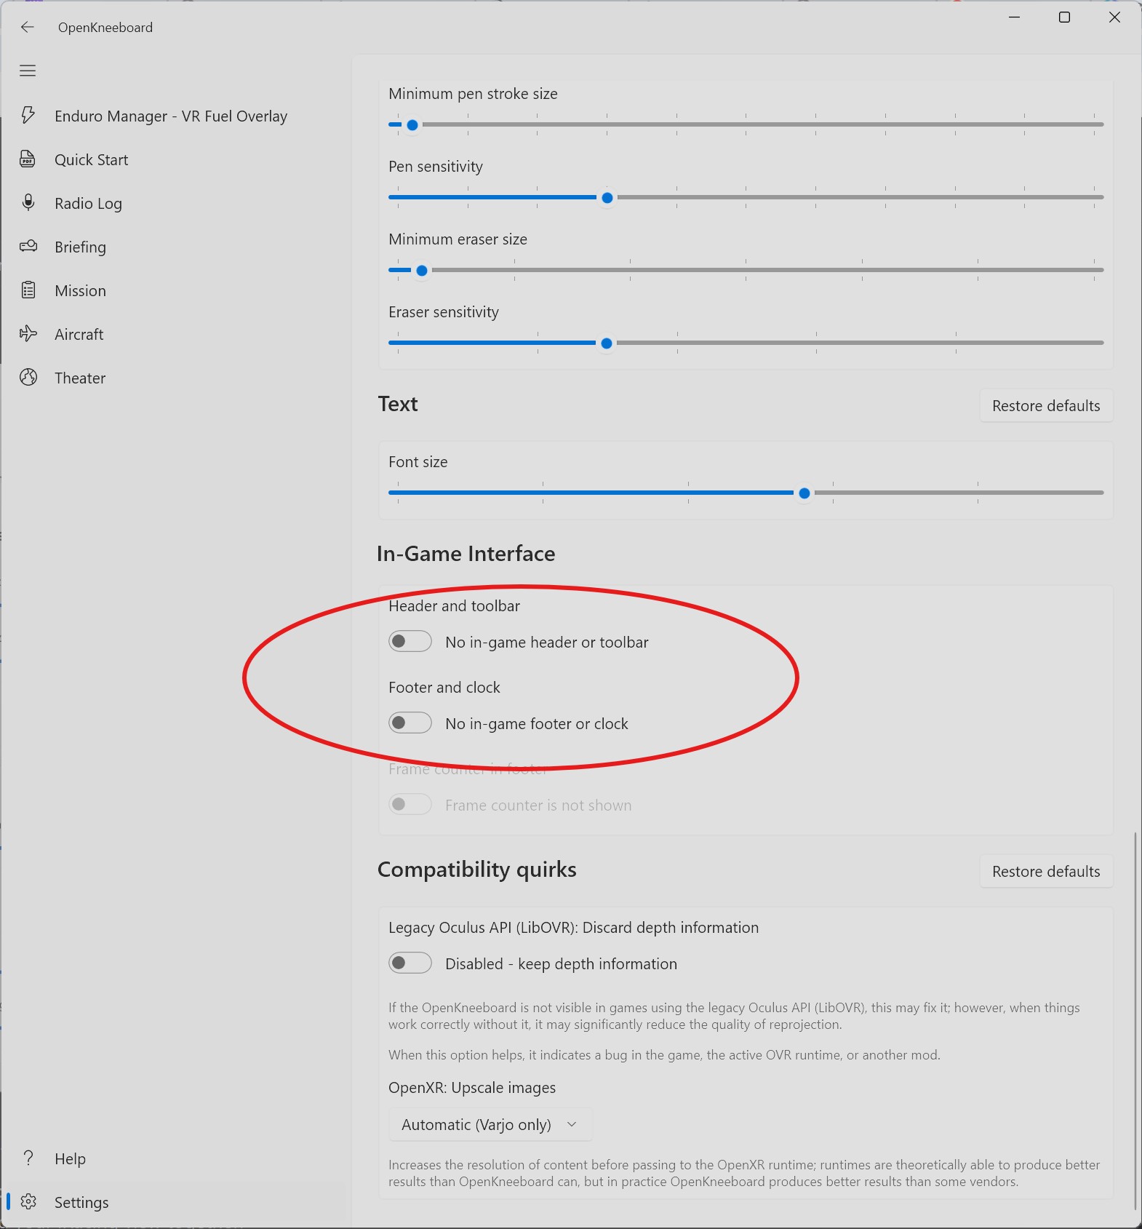Open the OpenXR Upscale images dropdown

[x=490, y=1124]
